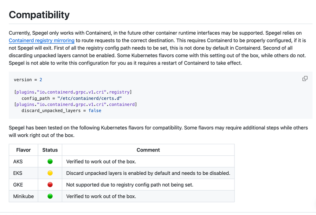The image size is (316, 215).
Task: Click the yellow status circle for EKS
Action: pyautogui.click(x=50, y=173)
